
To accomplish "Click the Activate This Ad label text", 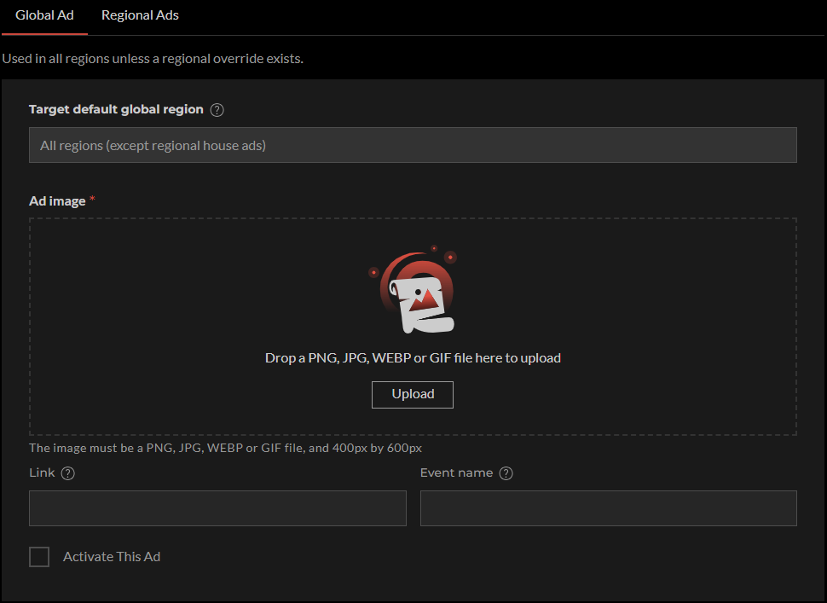I will (x=112, y=557).
